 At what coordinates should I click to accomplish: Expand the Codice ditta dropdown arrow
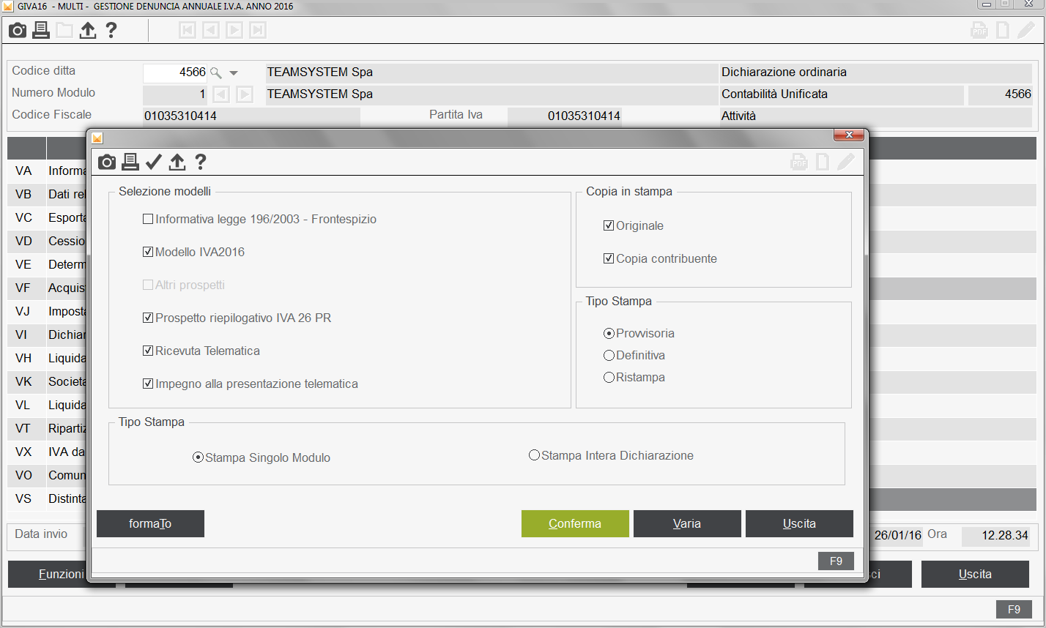(234, 73)
